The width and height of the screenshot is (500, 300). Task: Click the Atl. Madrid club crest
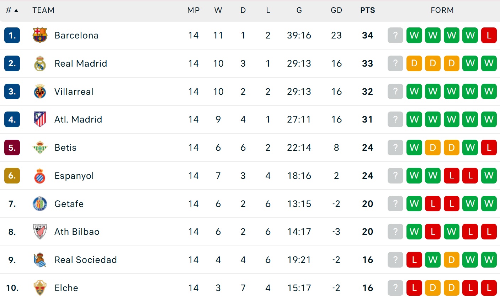coord(40,119)
